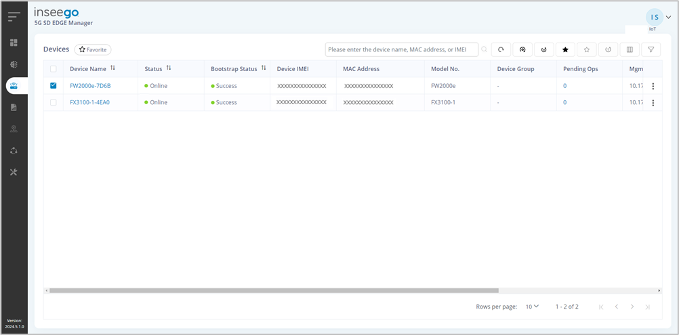The height and width of the screenshot is (335, 679).
Task: Click the Device Group column header
Action: tap(516, 69)
